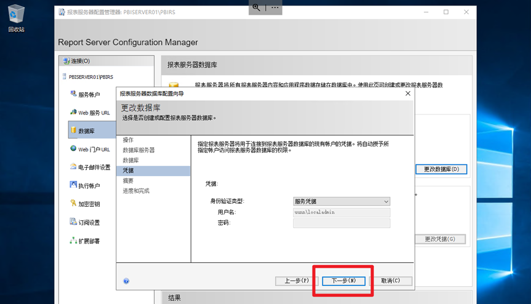Select the Web 门户 URL globe icon
Image resolution: width=531 pixels, height=304 pixels.
(x=74, y=149)
